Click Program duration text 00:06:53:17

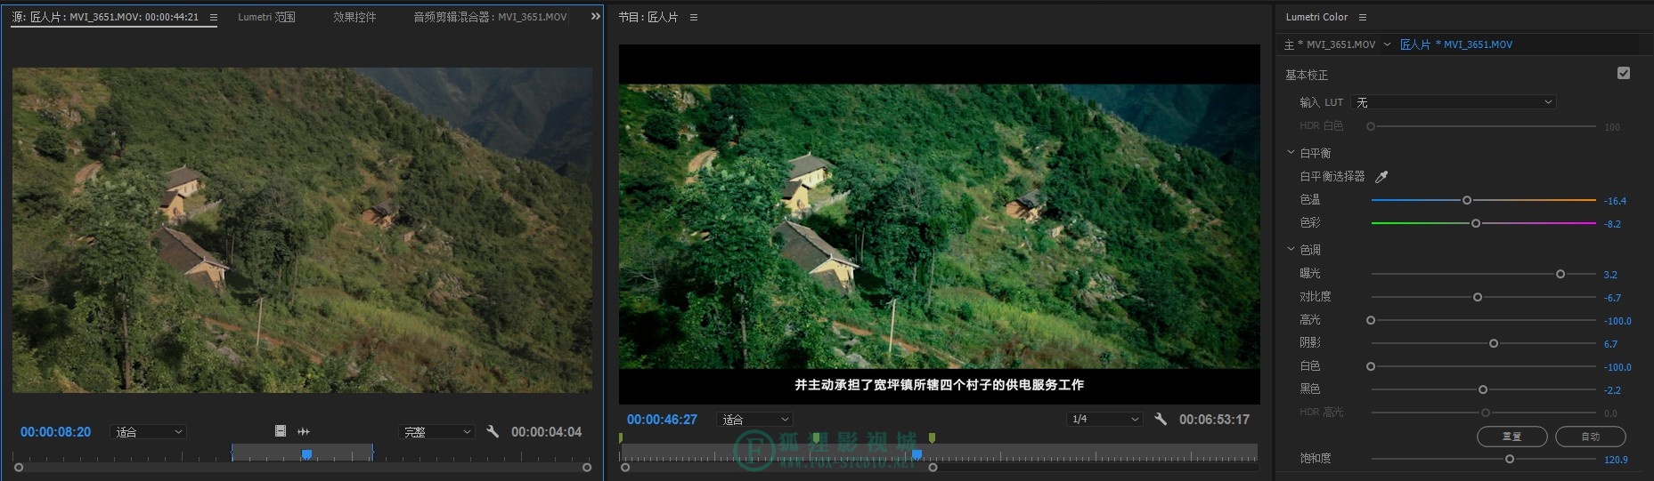pyautogui.click(x=1214, y=420)
